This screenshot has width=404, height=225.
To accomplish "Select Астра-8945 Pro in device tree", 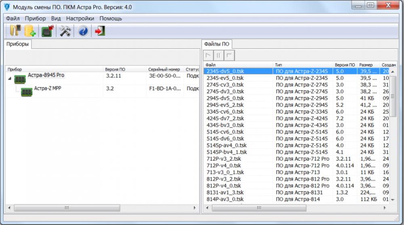I will 46,75.
